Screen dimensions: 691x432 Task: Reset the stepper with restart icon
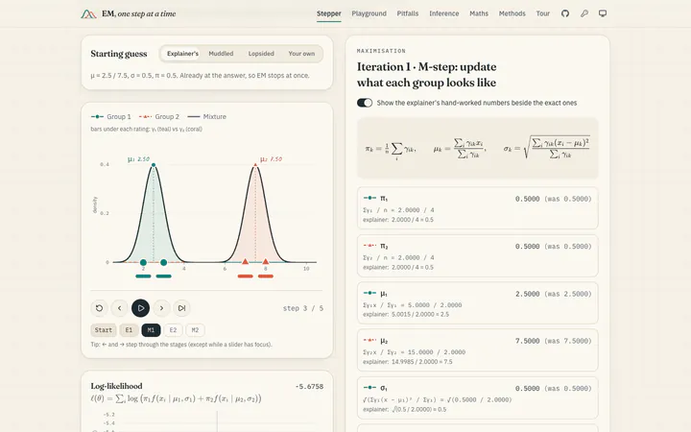[99, 308]
